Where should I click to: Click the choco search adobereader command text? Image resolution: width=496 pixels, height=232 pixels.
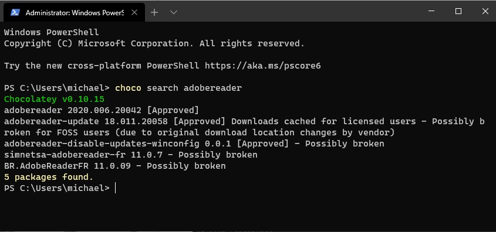pyautogui.click(x=178, y=88)
